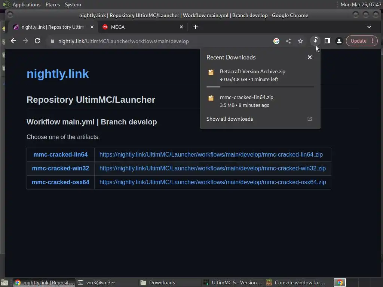383x287 pixels.
Task: Toggle the Chrome downloads toolbar icon
Action: pyautogui.click(x=315, y=40)
